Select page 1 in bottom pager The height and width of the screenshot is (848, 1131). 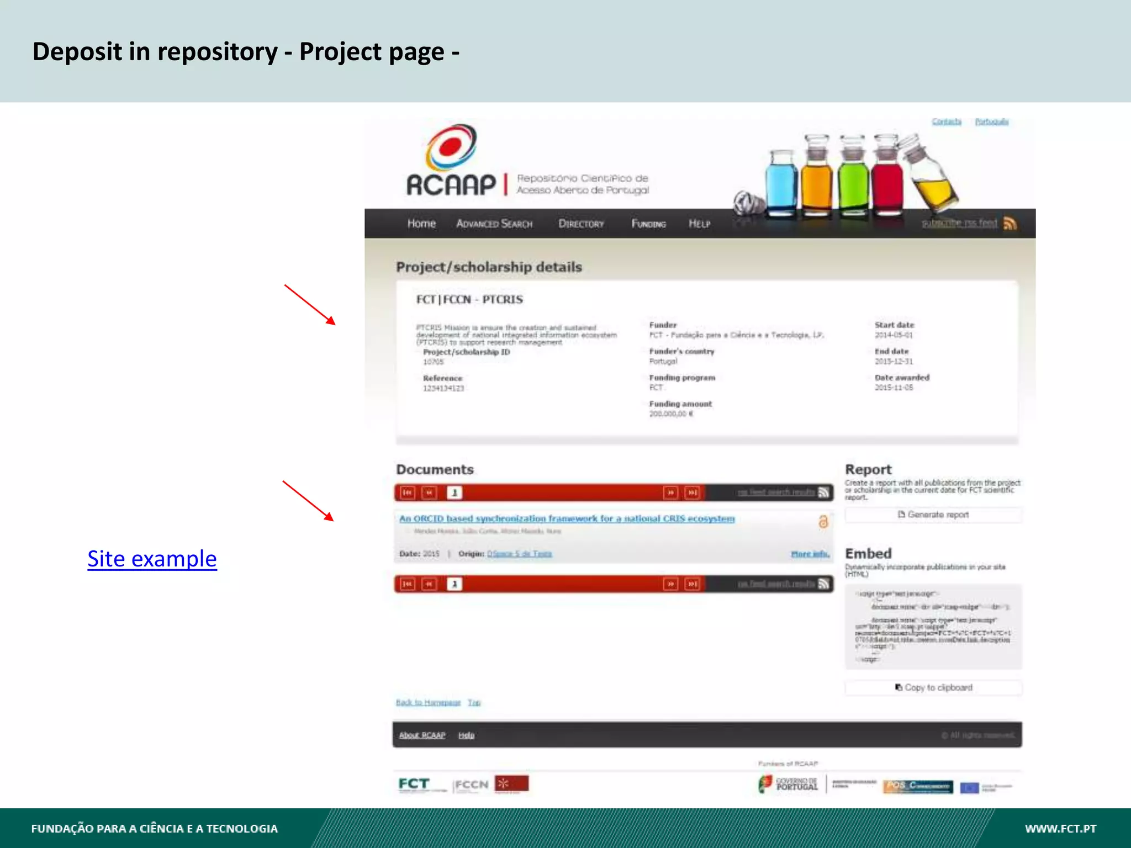pos(454,584)
